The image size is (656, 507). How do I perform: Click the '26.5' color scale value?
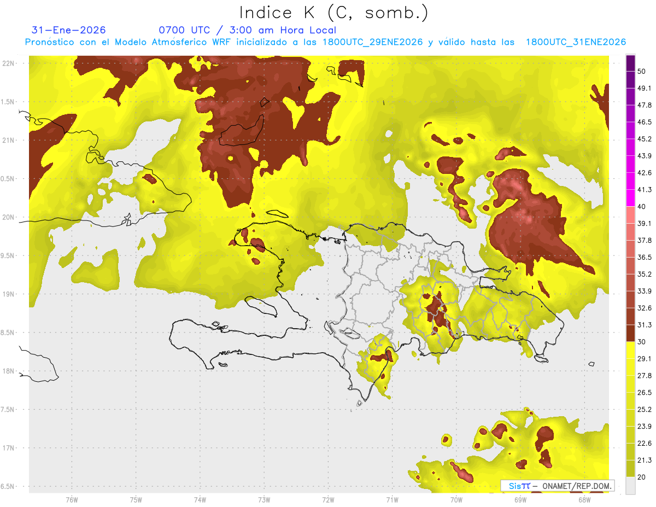[645, 393]
